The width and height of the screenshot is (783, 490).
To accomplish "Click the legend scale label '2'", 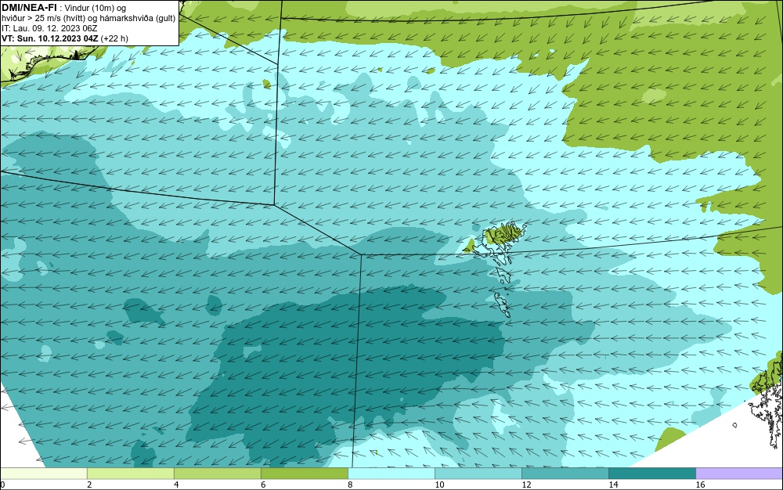I will click(x=89, y=485).
